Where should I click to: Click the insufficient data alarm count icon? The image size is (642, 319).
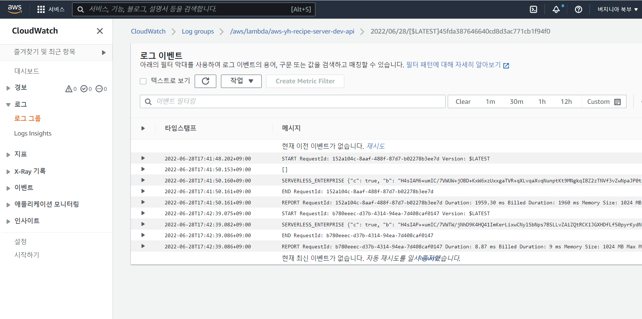click(x=101, y=89)
